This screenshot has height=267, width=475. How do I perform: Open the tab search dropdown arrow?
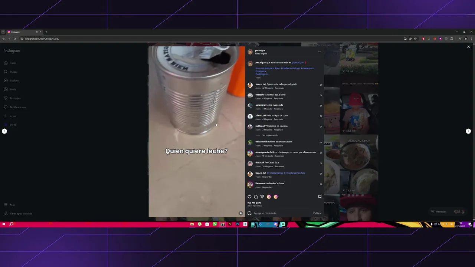tap(3, 32)
